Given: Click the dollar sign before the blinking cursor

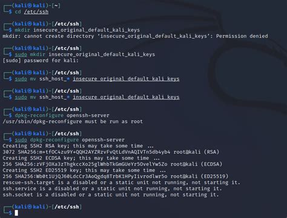Looking at the screenshot, I should [x=10, y=213].
